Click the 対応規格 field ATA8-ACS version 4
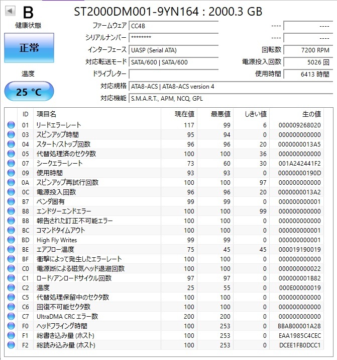Screen dimensions: 337x360 (231, 86)
